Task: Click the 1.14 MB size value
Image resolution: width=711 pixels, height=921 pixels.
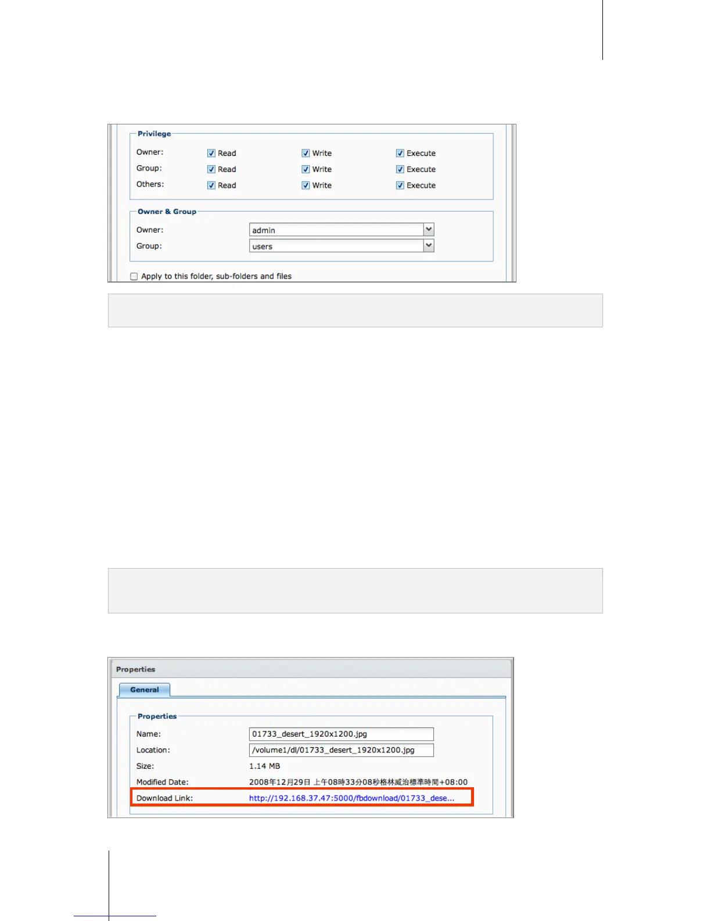Action: tap(265, 766)
